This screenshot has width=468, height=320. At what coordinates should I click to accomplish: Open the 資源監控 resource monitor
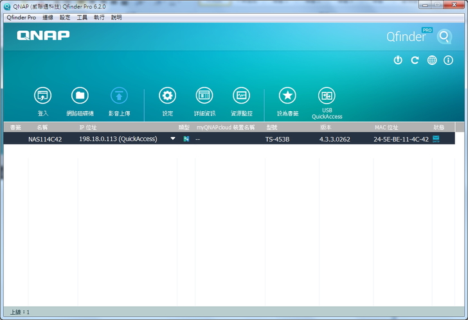pyautogui.click(x=242, y=96)
